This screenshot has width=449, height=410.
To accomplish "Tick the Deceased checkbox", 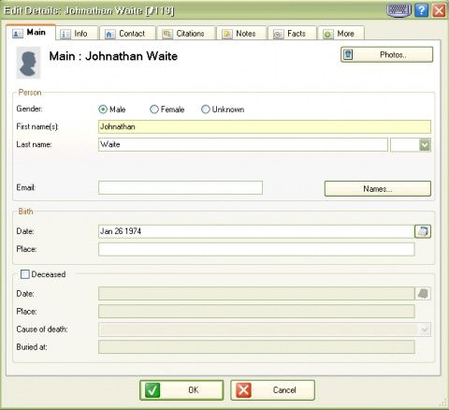I will click(25, 274).
